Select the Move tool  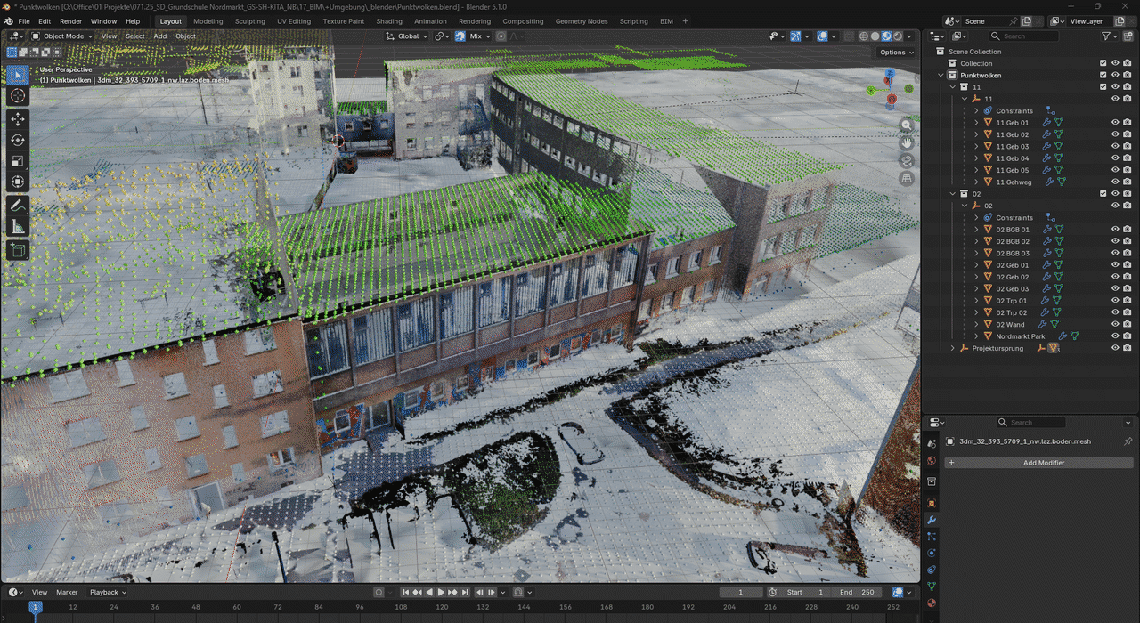pos(18,118)
